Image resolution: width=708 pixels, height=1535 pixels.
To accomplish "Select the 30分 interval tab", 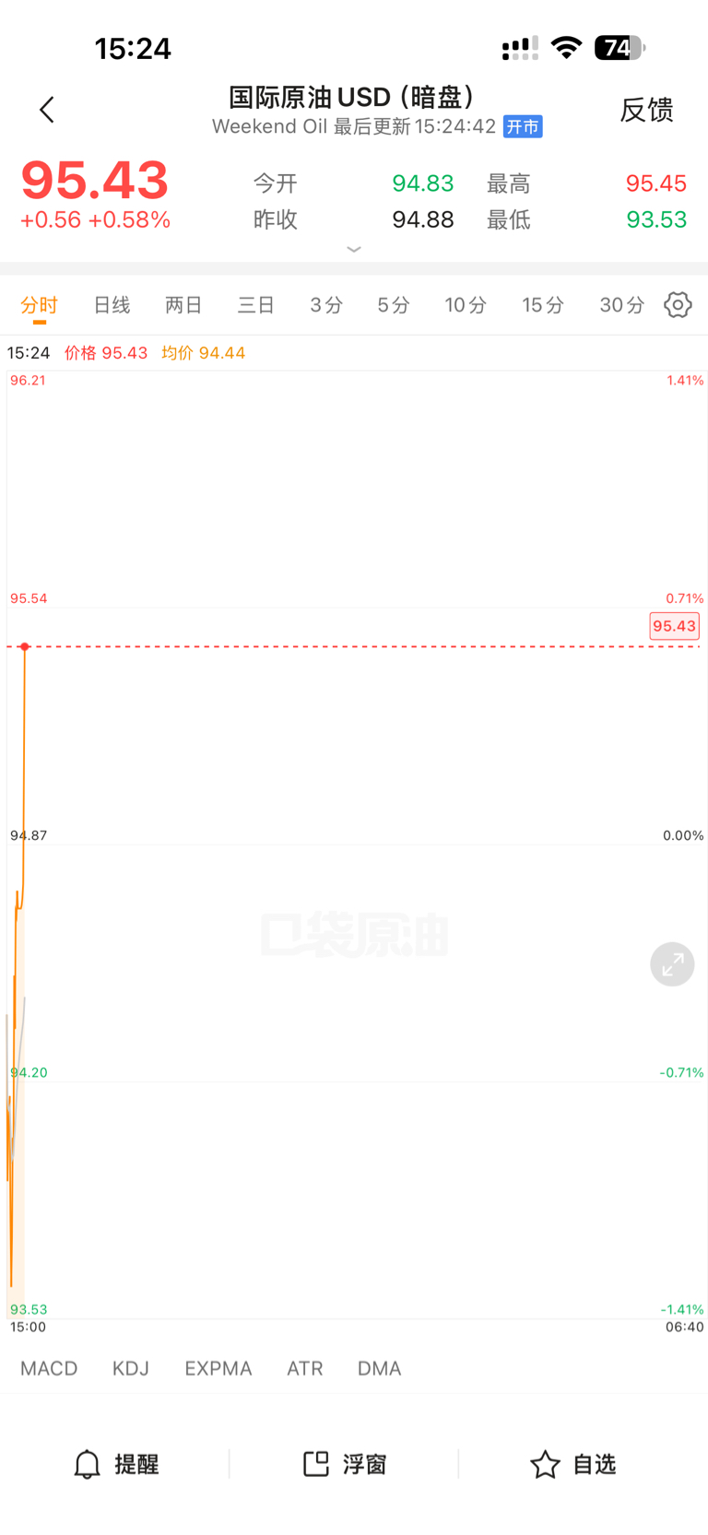I will pos(621,305).
